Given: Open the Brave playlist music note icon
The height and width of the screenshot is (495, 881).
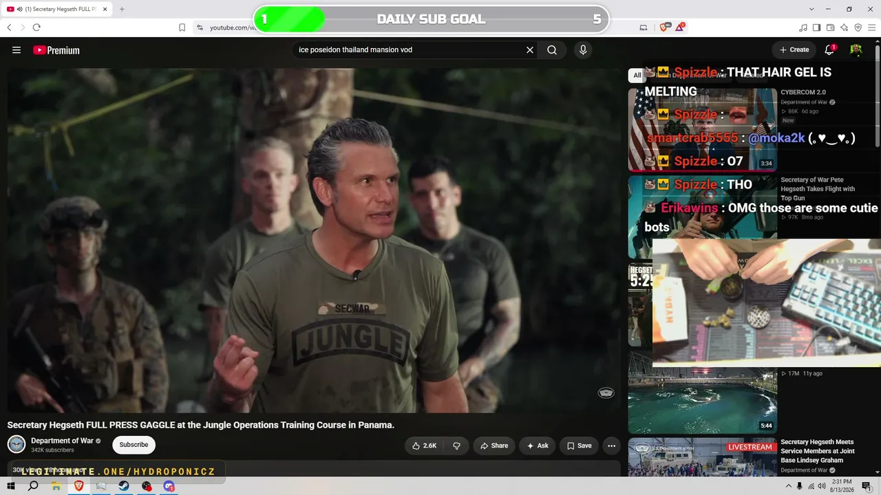Looking at the screenshot, I should coord(803,27).
